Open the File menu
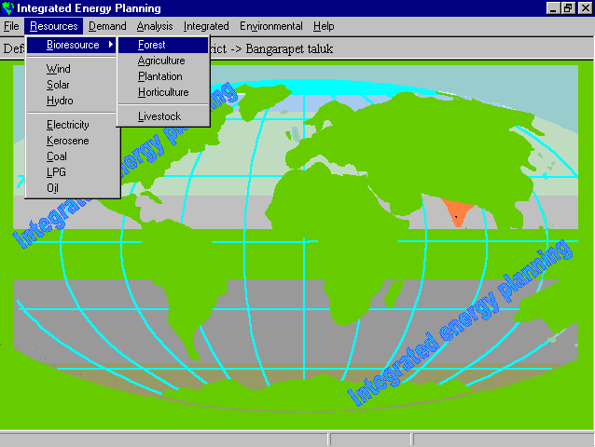Image resolution: width=595 pixels, height=447 pixels. click(x=11, y=26)
